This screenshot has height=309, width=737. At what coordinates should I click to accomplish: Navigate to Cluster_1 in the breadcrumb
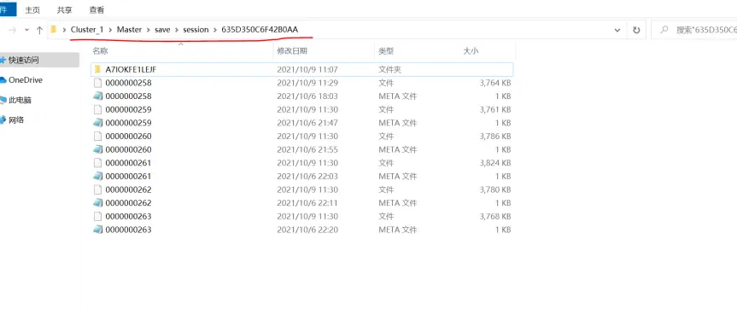click(87, 30)
